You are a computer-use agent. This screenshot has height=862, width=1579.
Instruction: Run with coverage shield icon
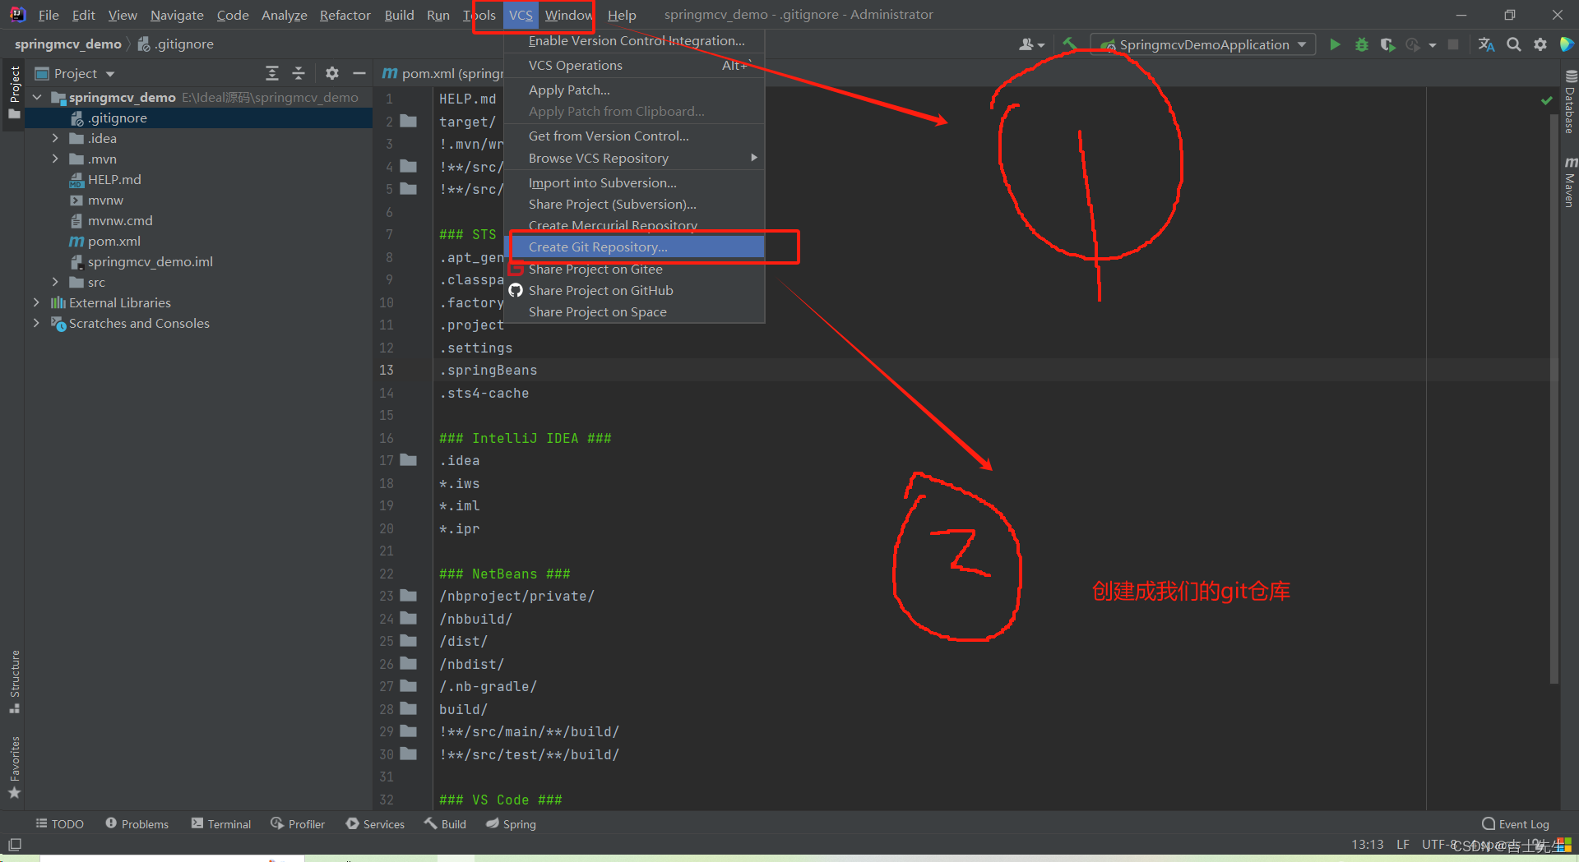point(1387,44)
